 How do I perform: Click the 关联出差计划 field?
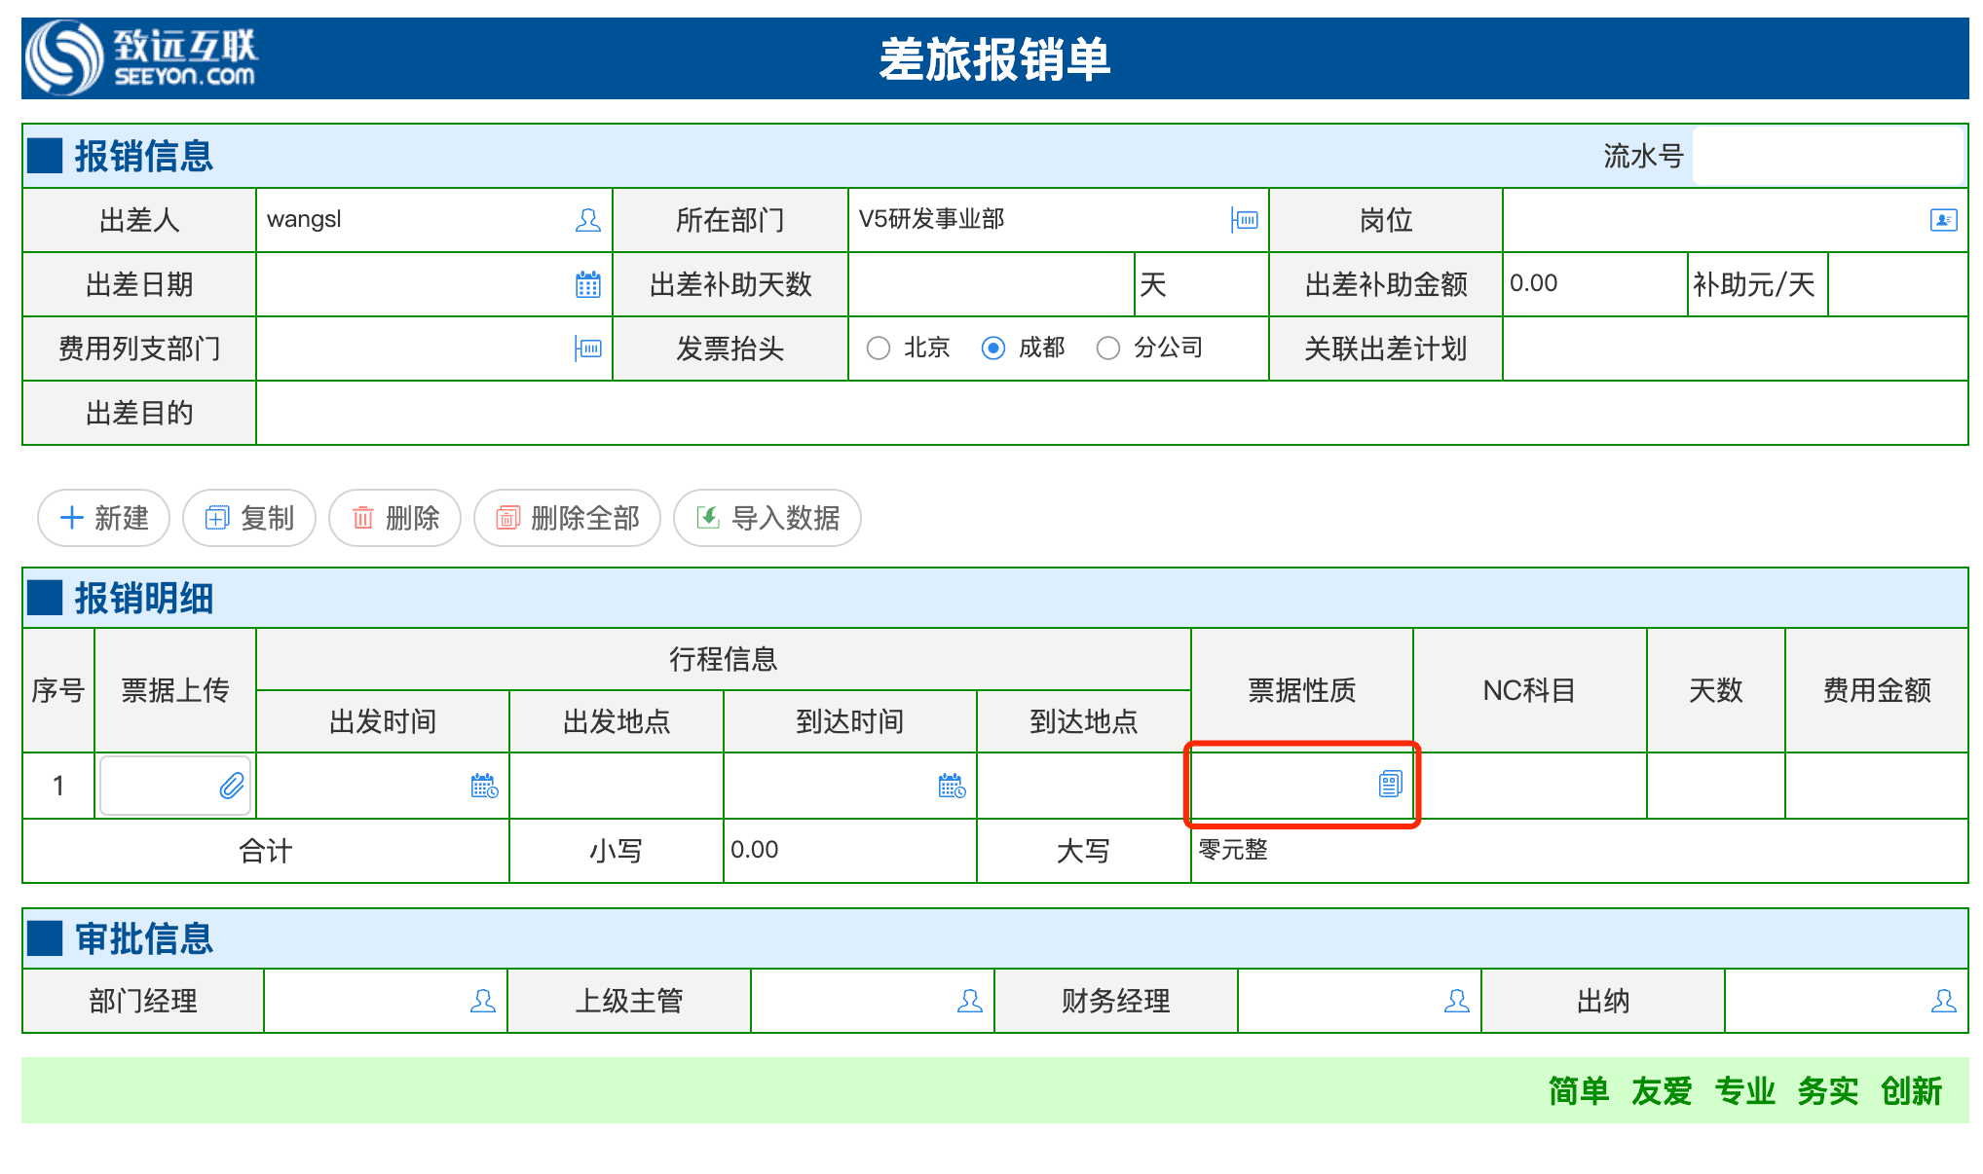coord(1735,349)
